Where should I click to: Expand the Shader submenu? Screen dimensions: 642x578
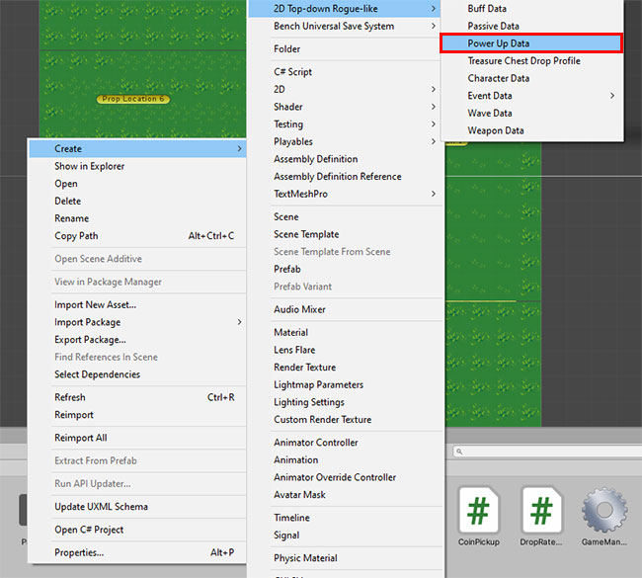point(345,107)
